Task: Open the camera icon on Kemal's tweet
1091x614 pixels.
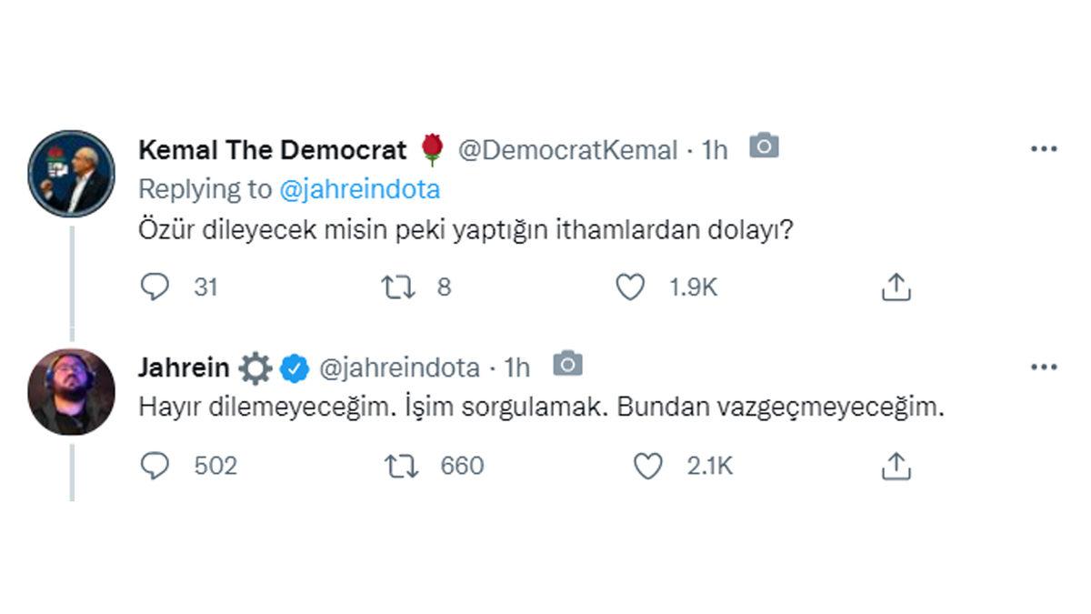Action: (x=765, y=146)
